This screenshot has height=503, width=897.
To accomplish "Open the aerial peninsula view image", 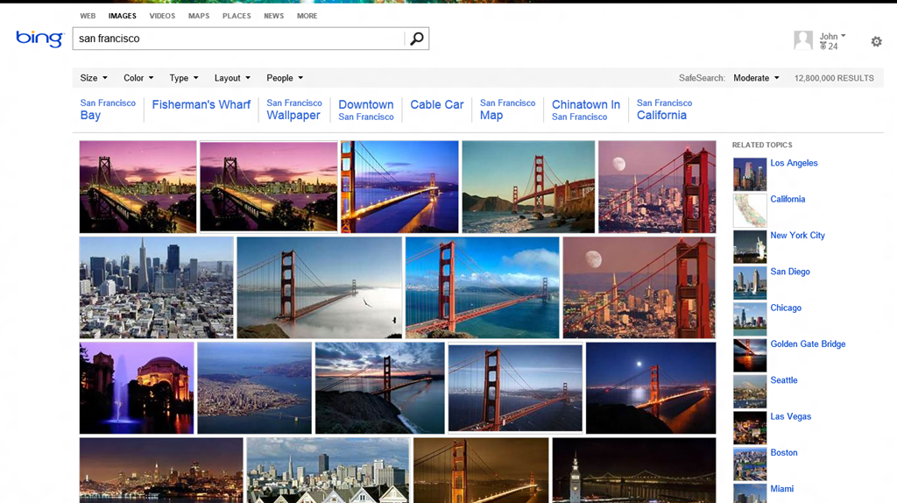I will [255, 388].
